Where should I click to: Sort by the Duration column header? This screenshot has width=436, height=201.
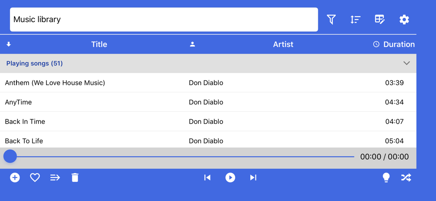[399, 44]
